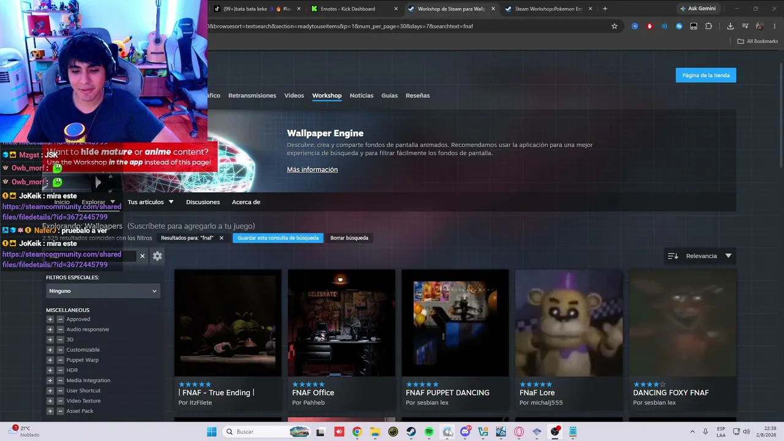784x441 pixels.
Task: Select the Workshop community tab
Action: (x=326, y=96)
